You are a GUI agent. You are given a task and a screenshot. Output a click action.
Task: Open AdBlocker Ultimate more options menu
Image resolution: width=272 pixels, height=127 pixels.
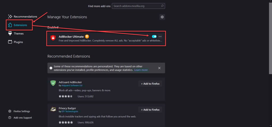tap(160, 37)
